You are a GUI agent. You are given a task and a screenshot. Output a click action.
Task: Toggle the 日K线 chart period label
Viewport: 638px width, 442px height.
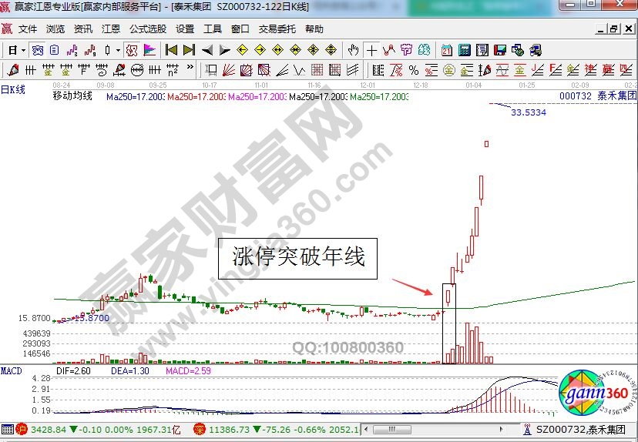tap(12, 89)
